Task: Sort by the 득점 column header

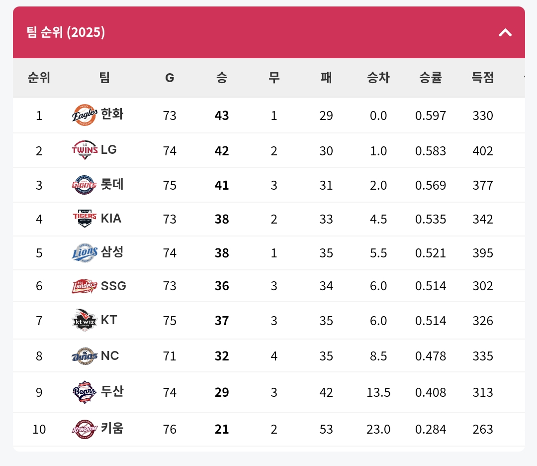Action: [x=482, y=78]
